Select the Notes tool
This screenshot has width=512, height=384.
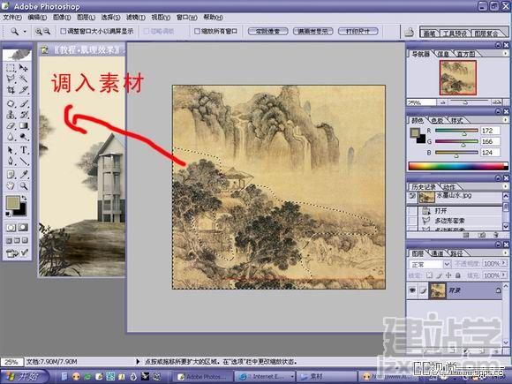pyautogui.click(x=11, y=175)
